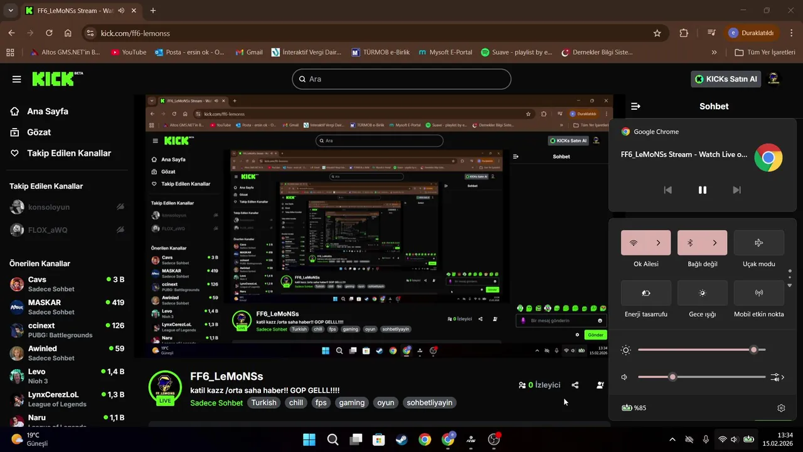Enable Uçak modu

point(759,243)
